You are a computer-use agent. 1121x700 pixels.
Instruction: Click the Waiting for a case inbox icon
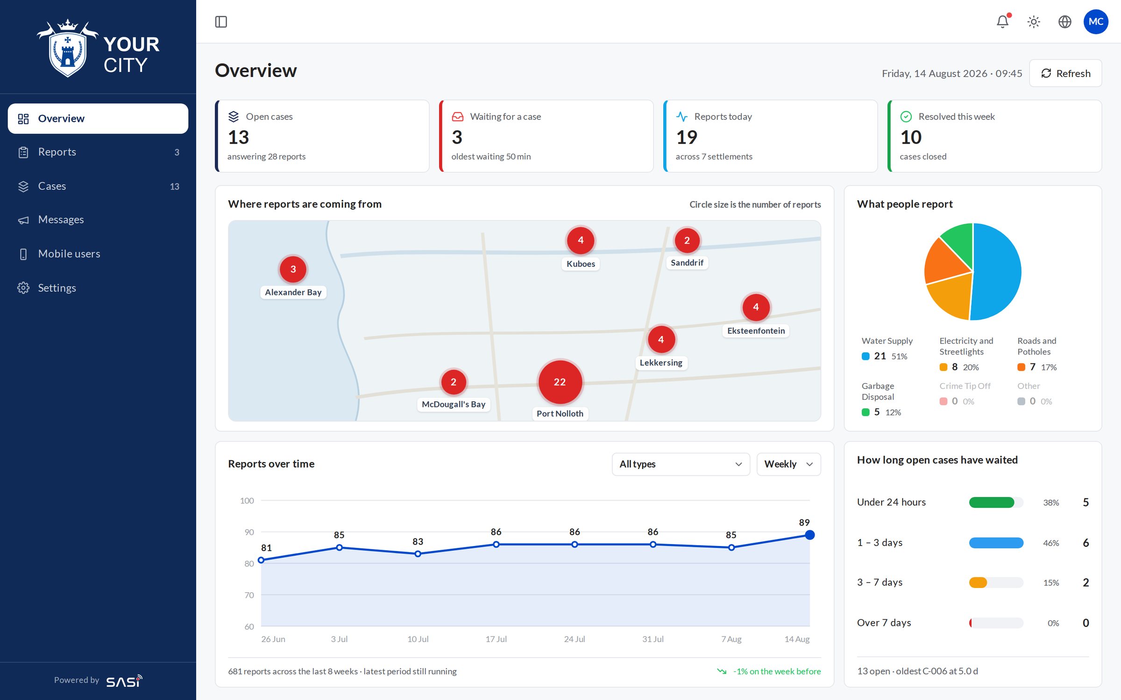458,116
